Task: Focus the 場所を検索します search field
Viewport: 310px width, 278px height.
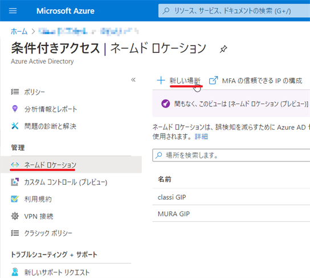Action: [x=231, y=155]
